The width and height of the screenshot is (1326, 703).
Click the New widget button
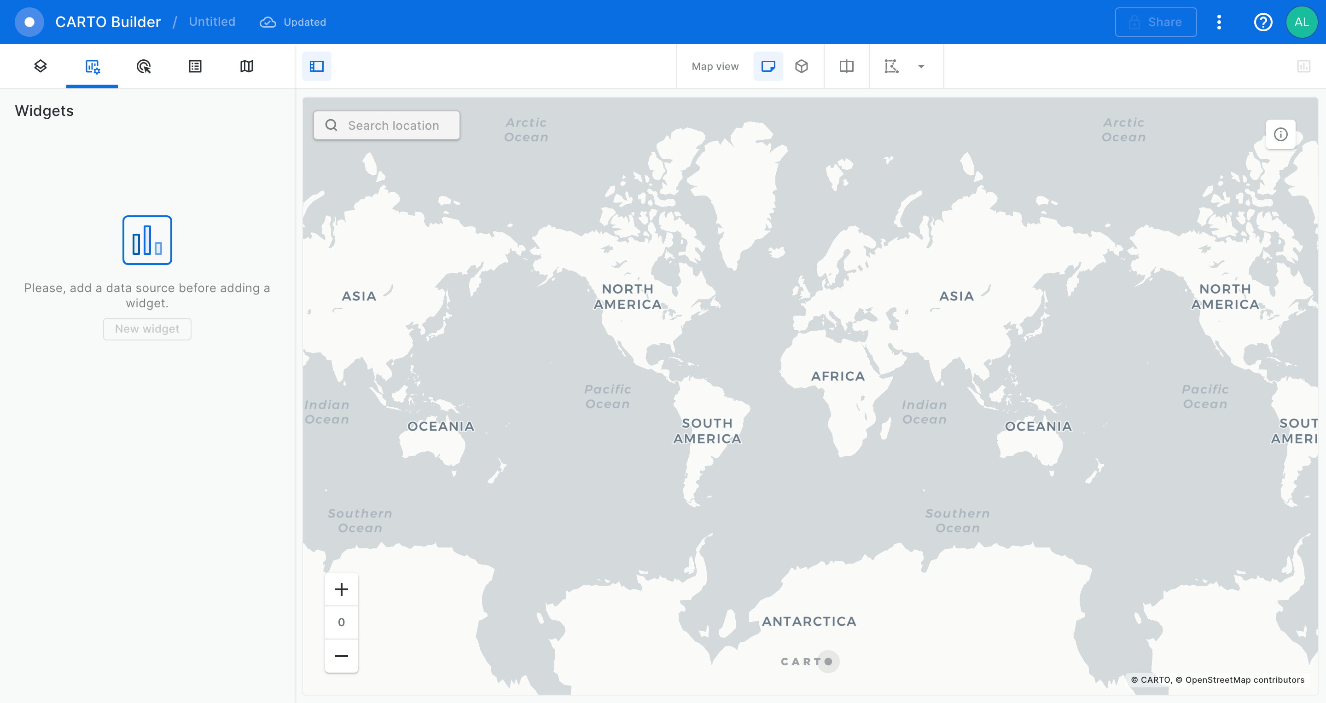coord(147,328)
